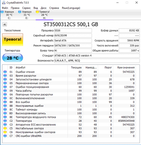Open the Сервис menu

pos(26,8)
